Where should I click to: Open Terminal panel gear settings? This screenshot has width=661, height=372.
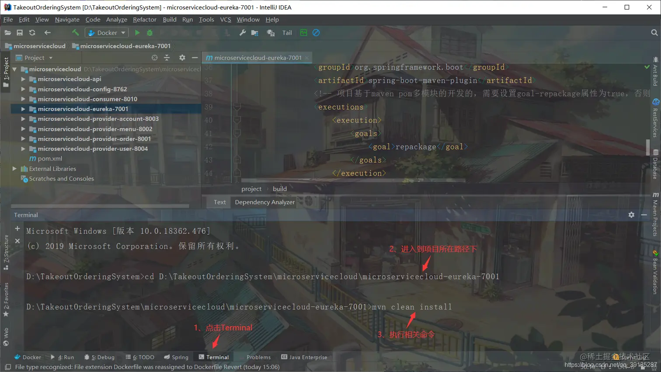click(x=631, y=215)
